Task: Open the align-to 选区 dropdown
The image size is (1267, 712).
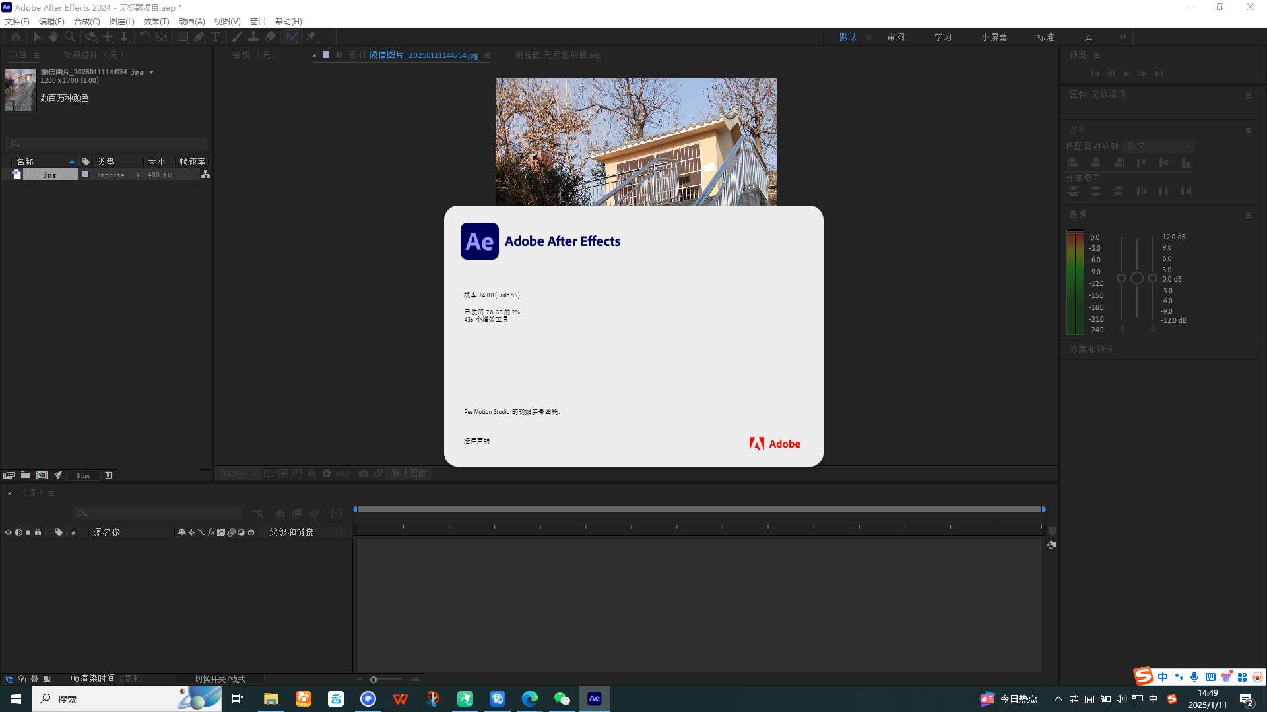Action: coord(1159,147)
